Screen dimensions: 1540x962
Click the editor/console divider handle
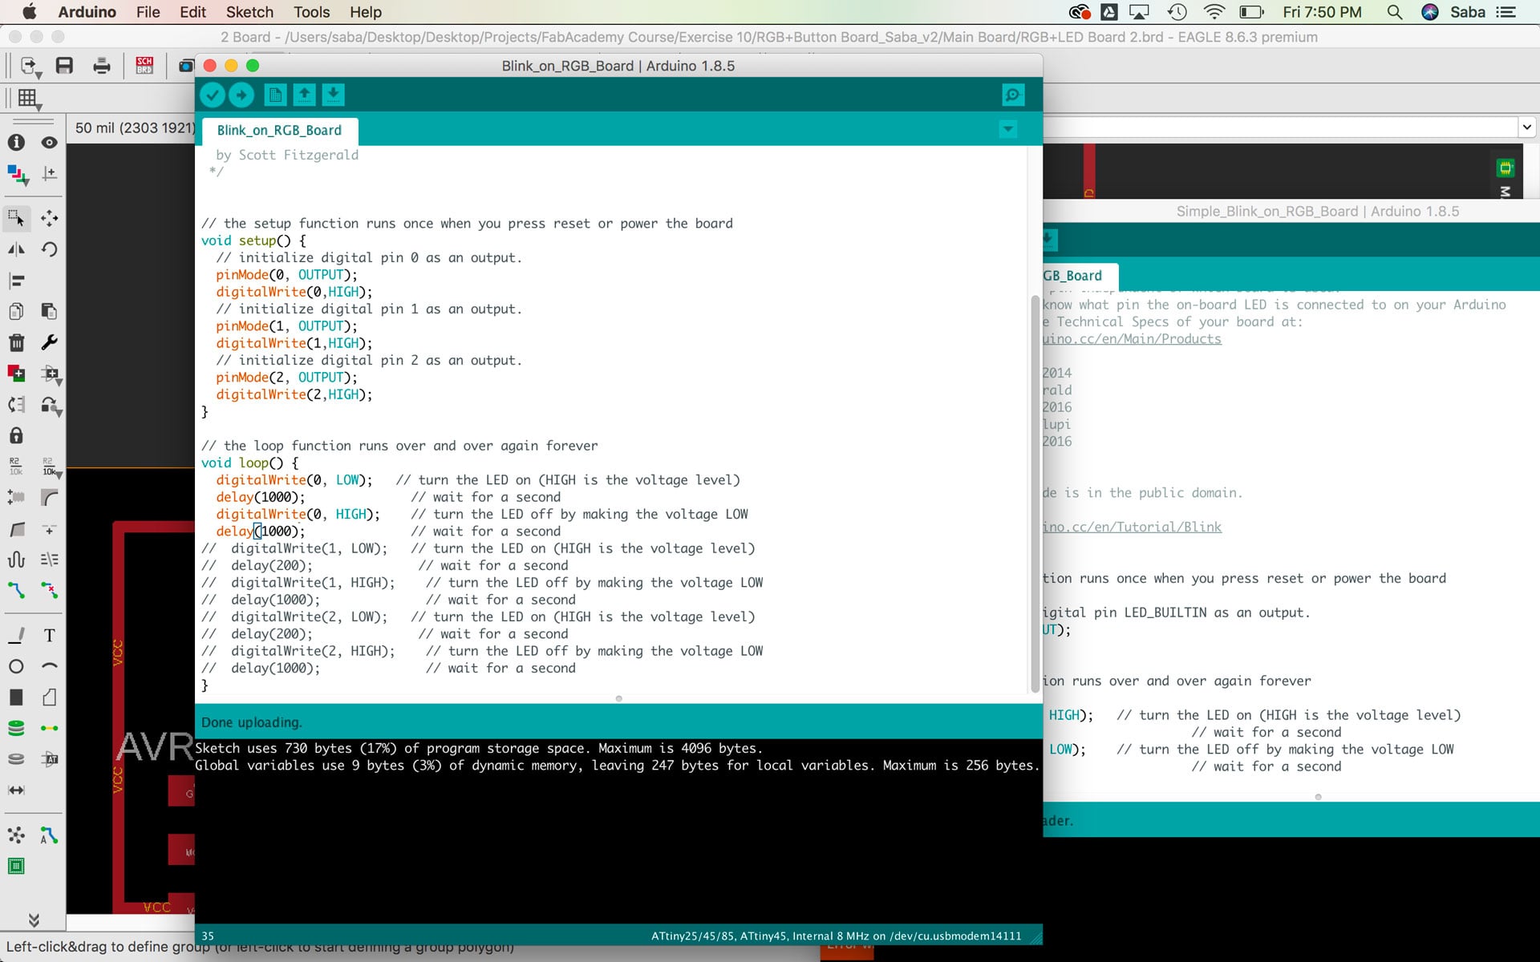click(x=618, y=699)
